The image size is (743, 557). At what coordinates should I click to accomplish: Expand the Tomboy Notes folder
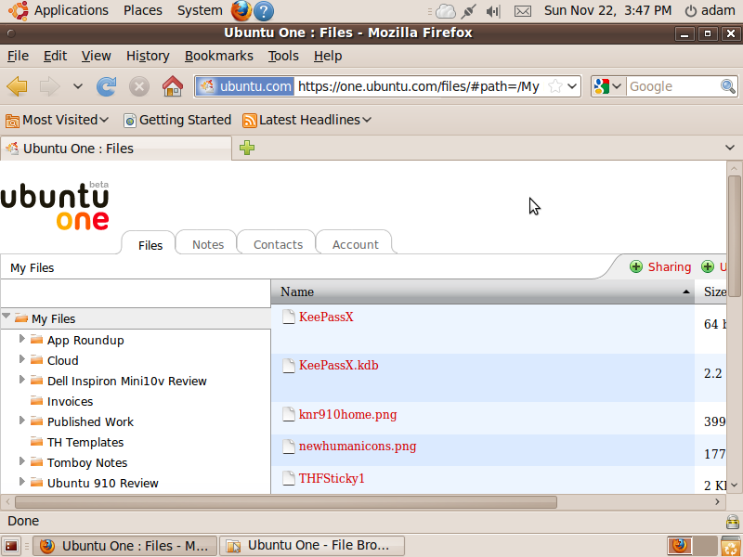[x=21, y=460]
